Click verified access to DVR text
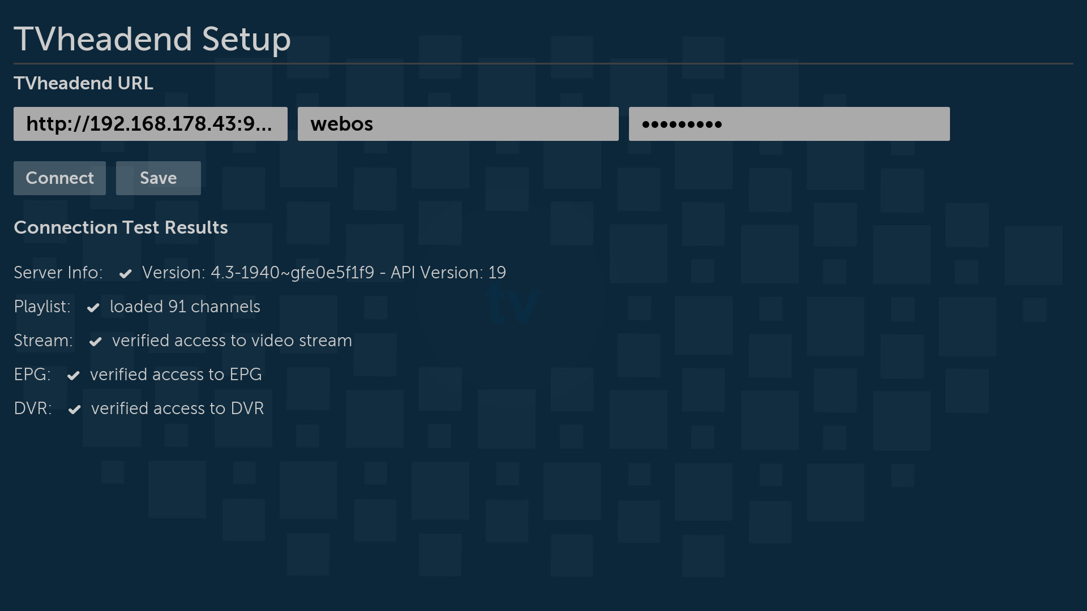Viewport: 1087px width, 611px height. [177, 408]
